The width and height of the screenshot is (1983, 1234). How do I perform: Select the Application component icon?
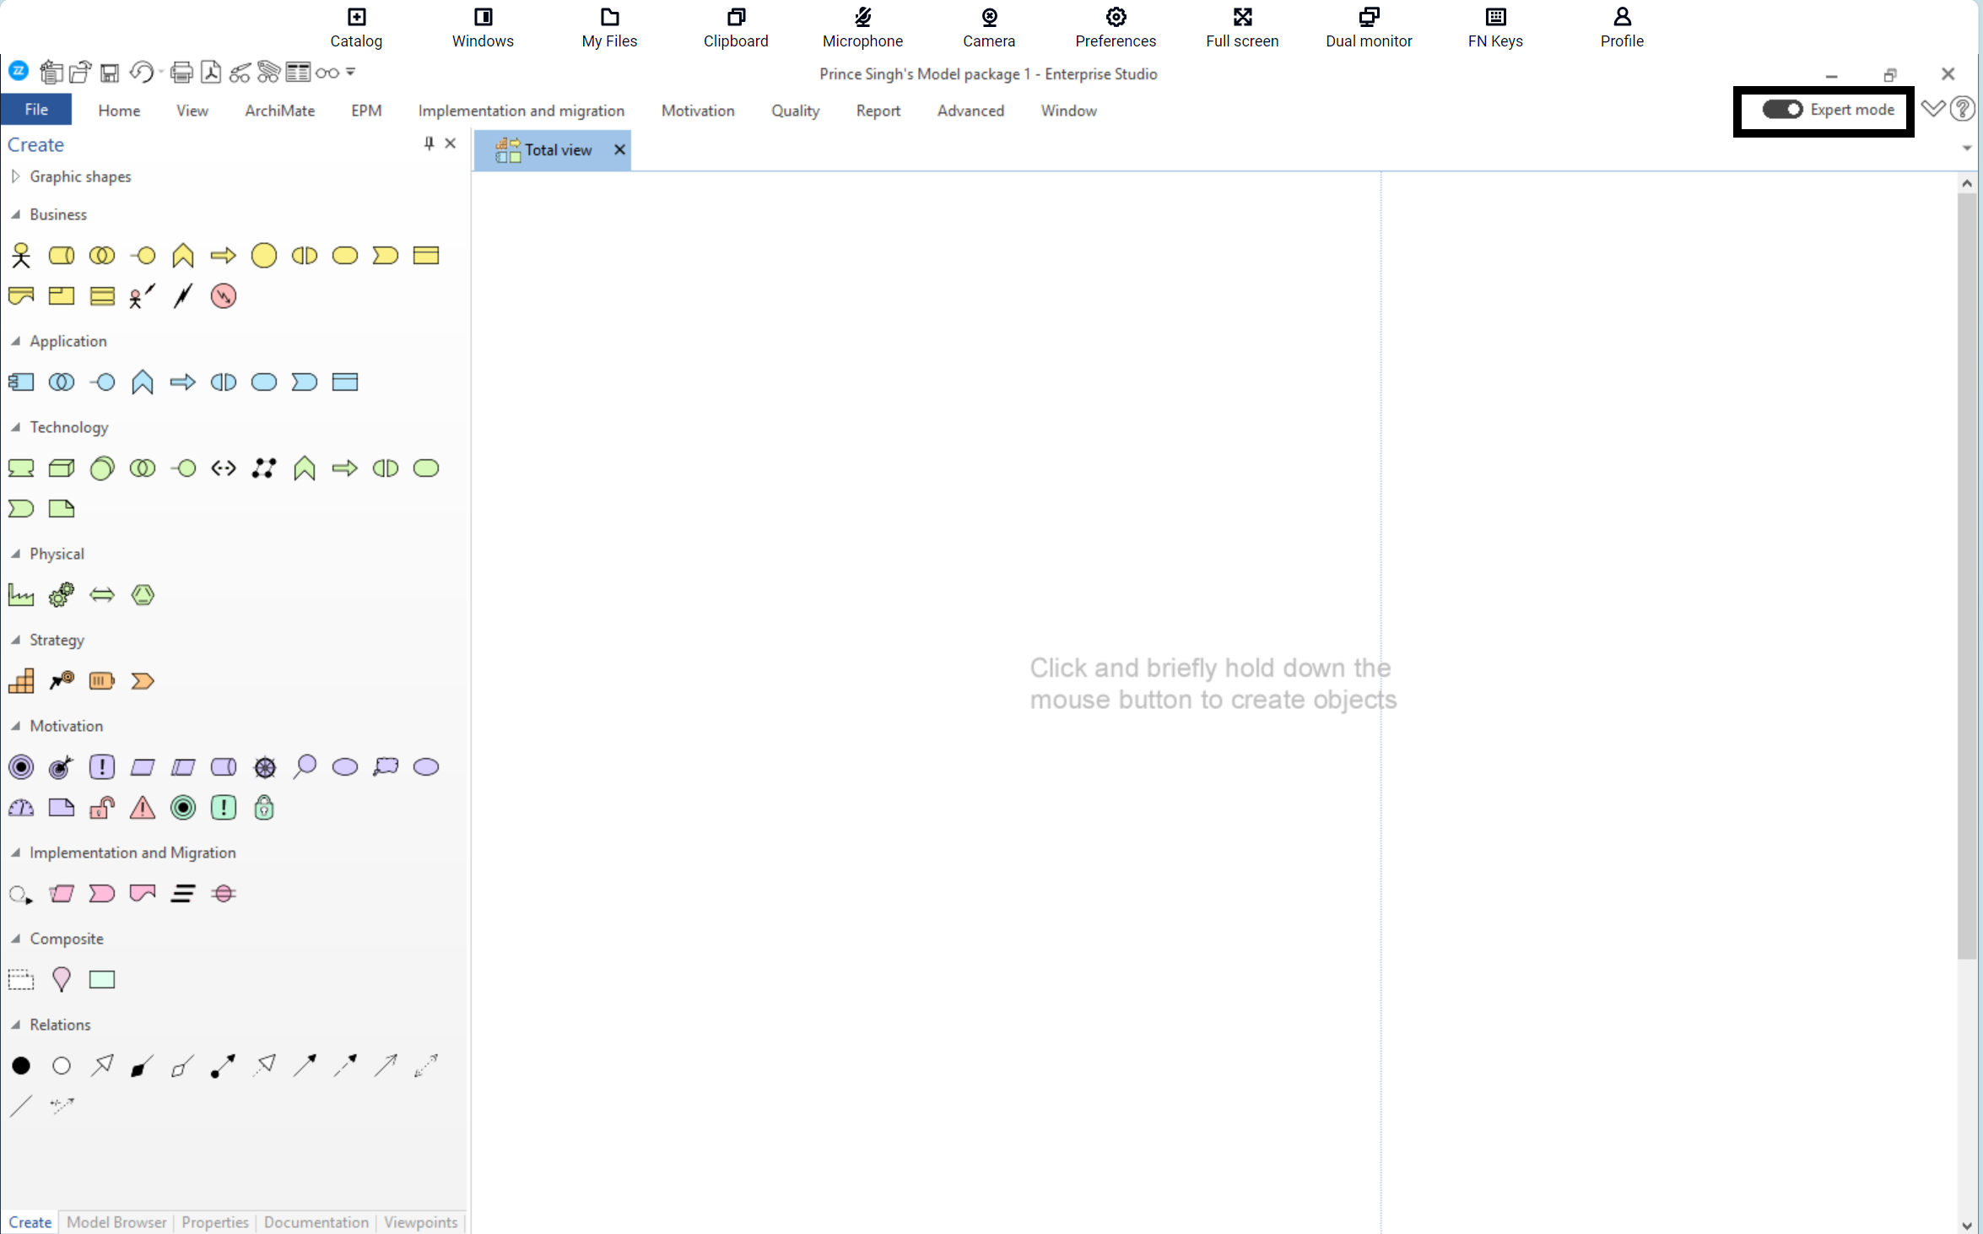[x=21, y=382]
